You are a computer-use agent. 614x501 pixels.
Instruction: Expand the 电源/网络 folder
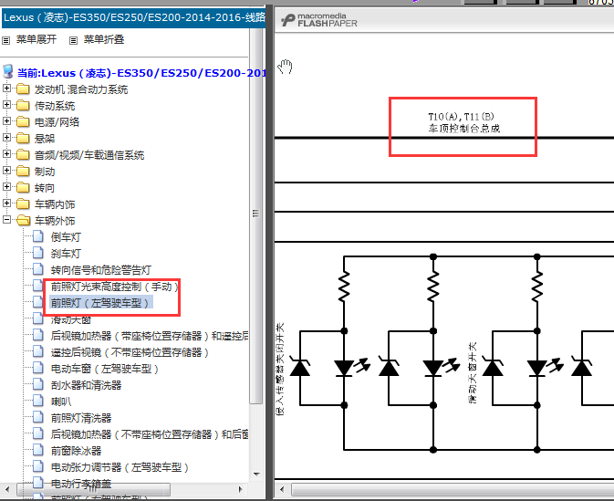click(x=6, y=121)
